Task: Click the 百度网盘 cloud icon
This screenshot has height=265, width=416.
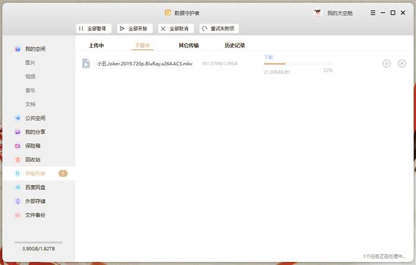Action: tap(17, 187)
